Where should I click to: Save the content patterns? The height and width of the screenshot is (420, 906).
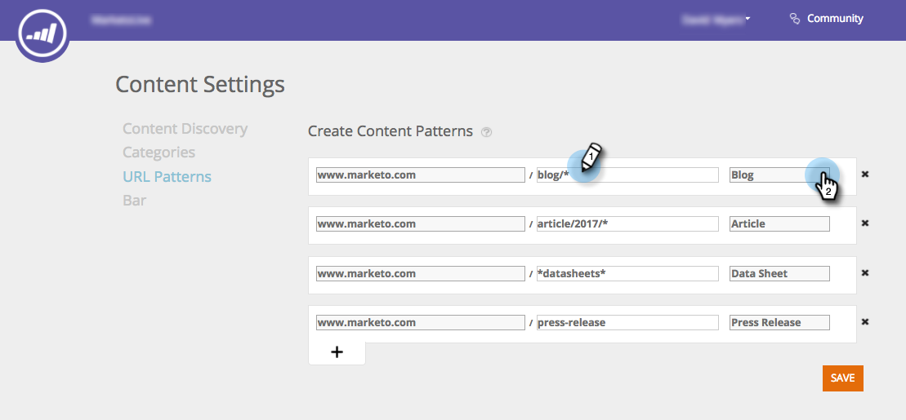(x=842, y=378)
